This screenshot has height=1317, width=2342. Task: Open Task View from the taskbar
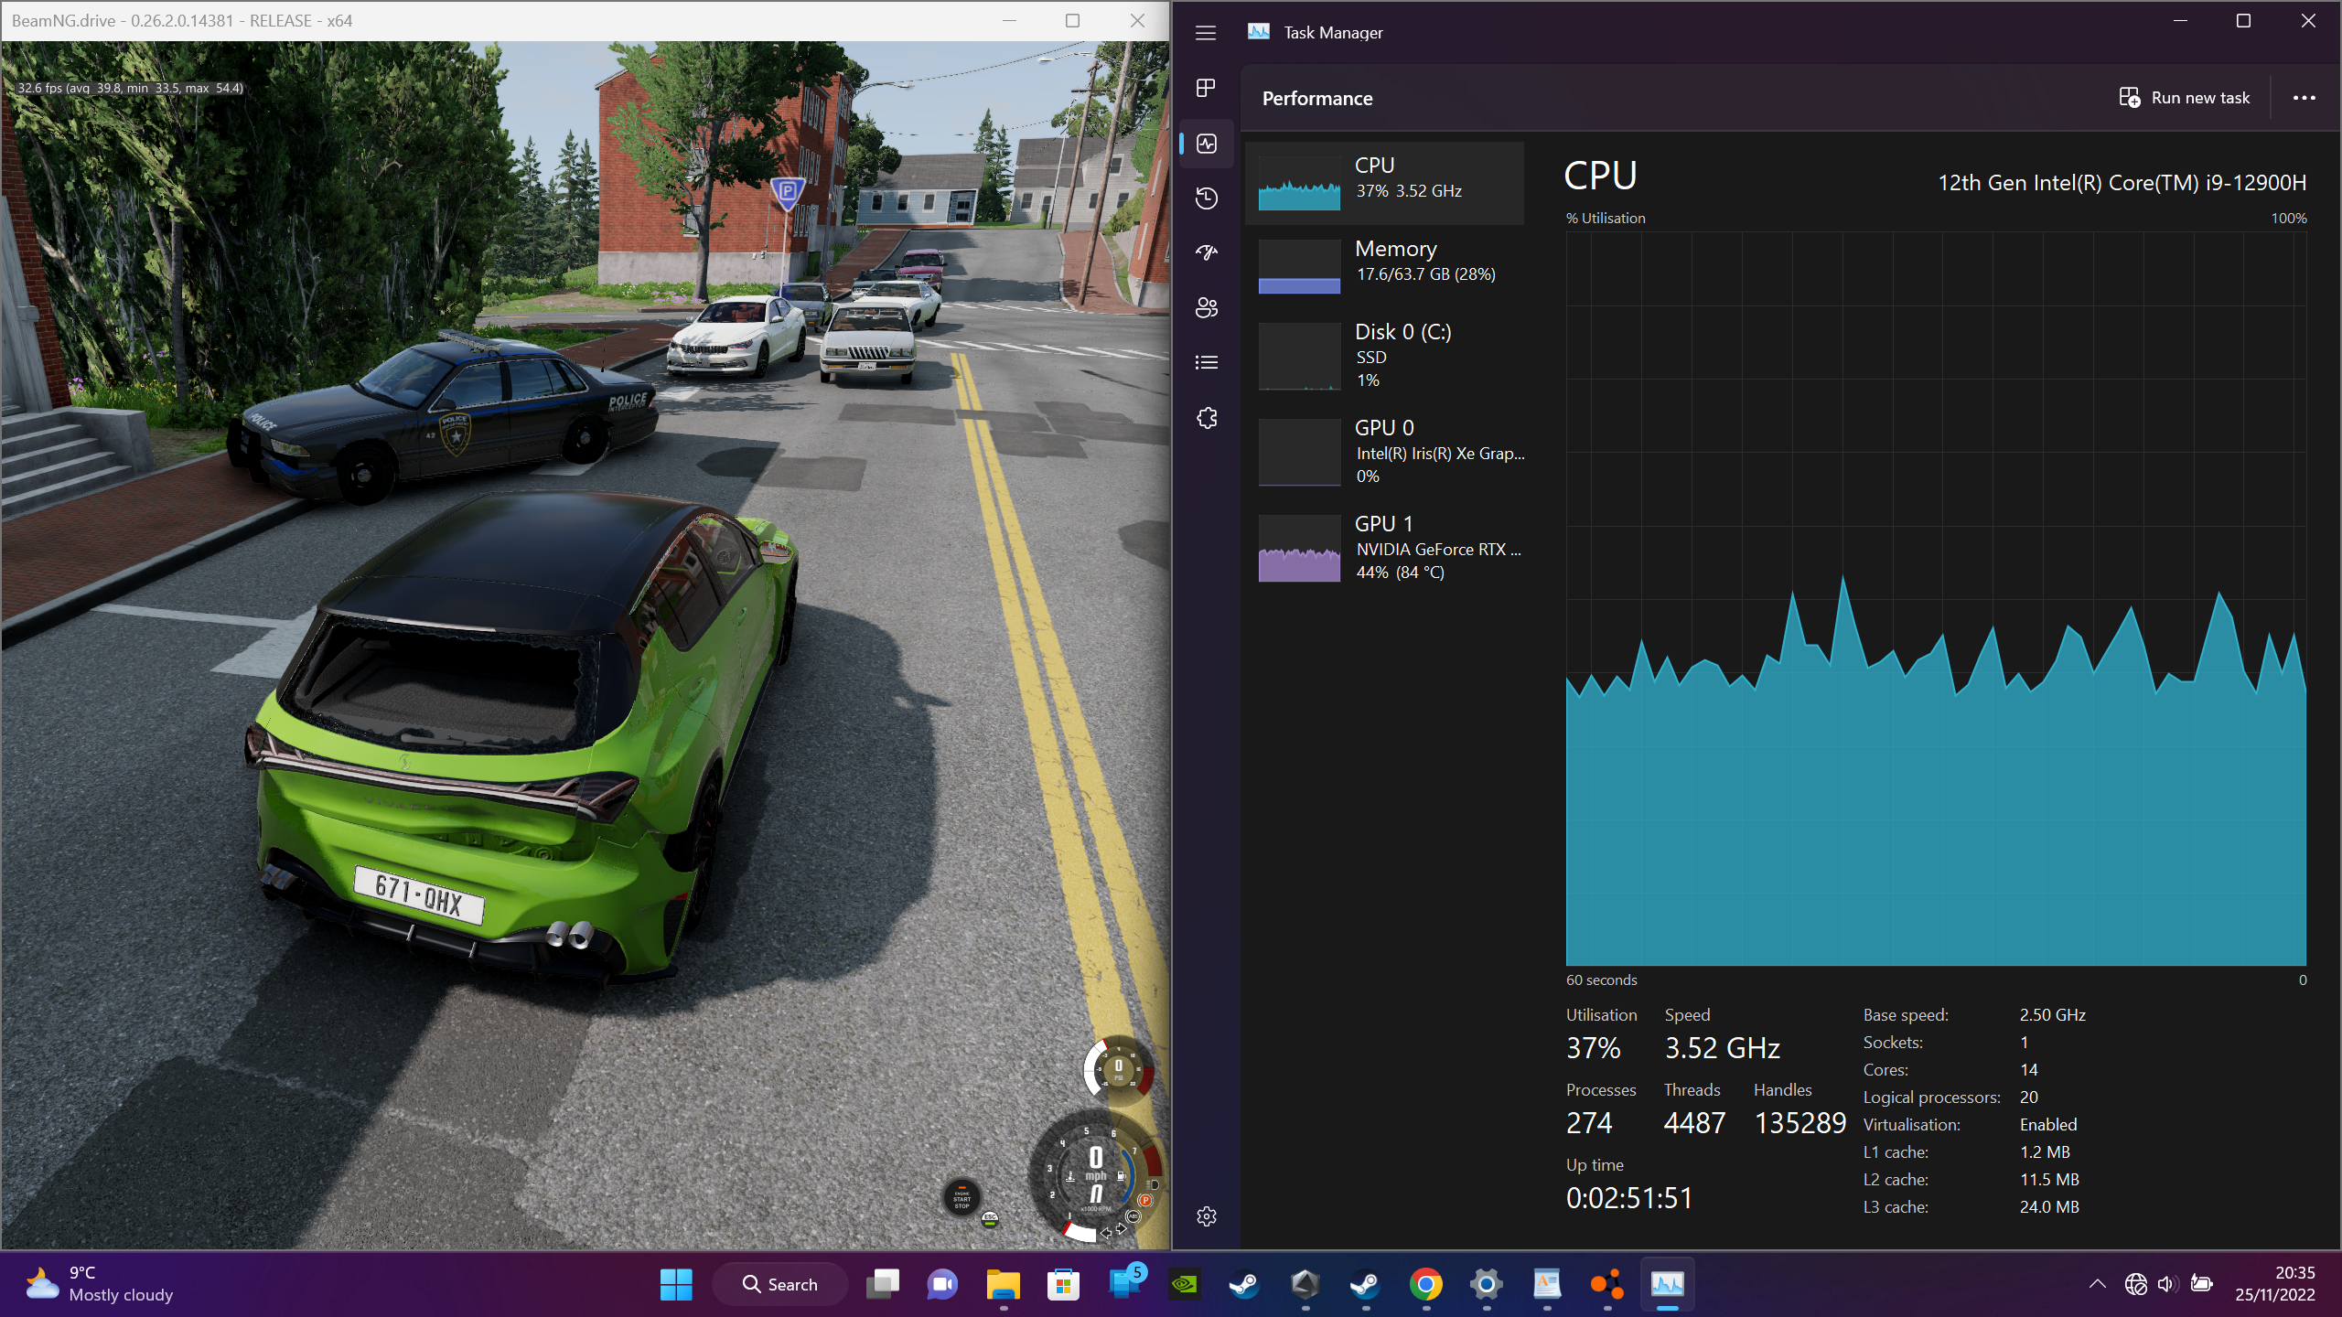[x=883, y=1284]
